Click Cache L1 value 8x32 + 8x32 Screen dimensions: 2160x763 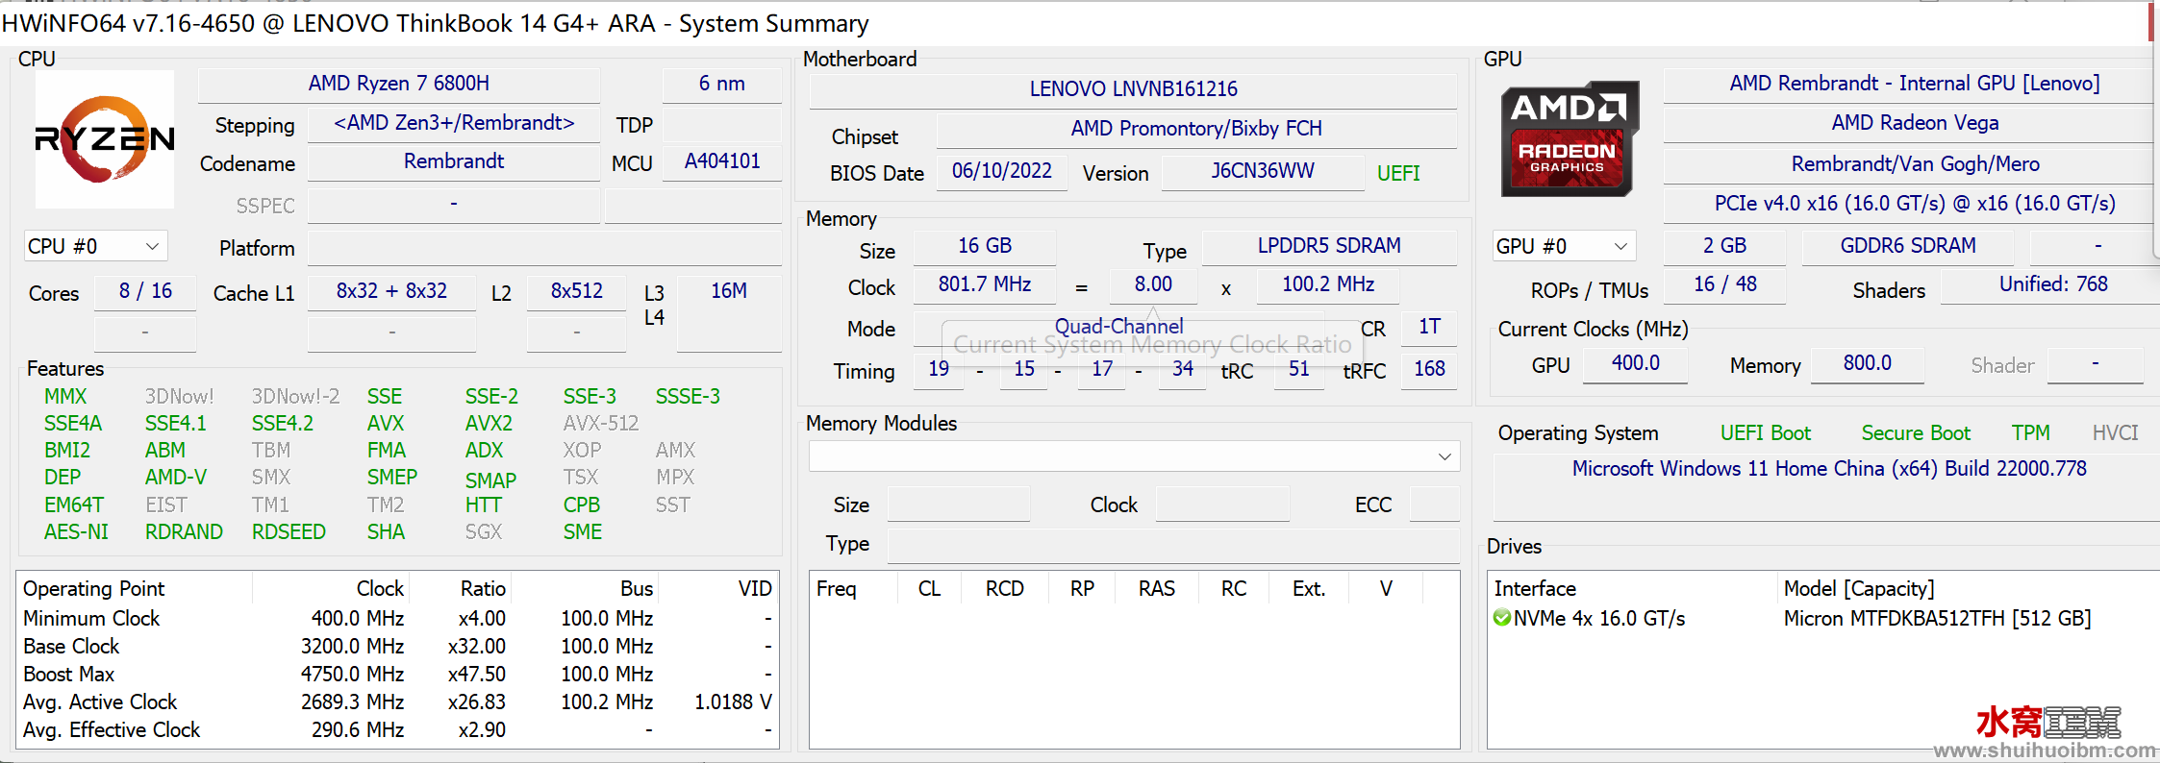(391, 291)
